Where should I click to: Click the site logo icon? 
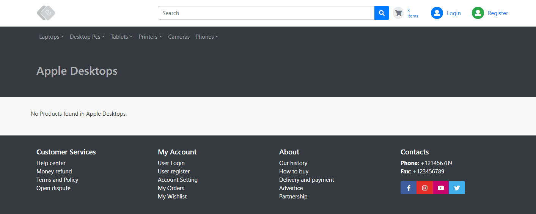pyautogui.click(x=46, y=13)
